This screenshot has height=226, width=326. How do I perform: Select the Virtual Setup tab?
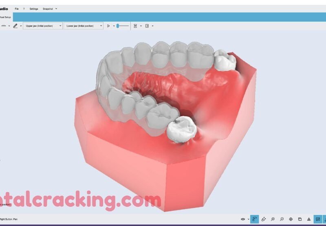pyautogui.click(x=6, y=17)
